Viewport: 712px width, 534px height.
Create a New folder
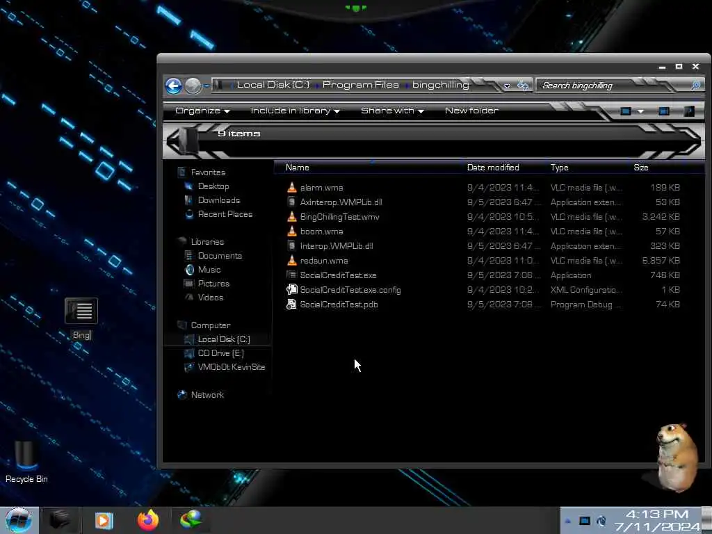(x=471, y=111)
